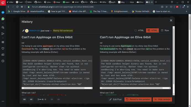This screenshot has width=191, height=107.
Task: Open sidebar three-dots more menu
Action: pos(3,101)
